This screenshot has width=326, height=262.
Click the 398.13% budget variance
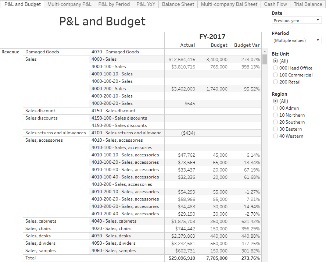tap(251, 67)
